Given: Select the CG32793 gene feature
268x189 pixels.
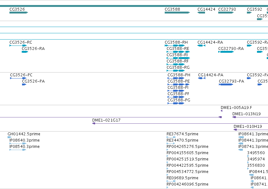Looking at the screenshot, I should click(x=226, y=13).
